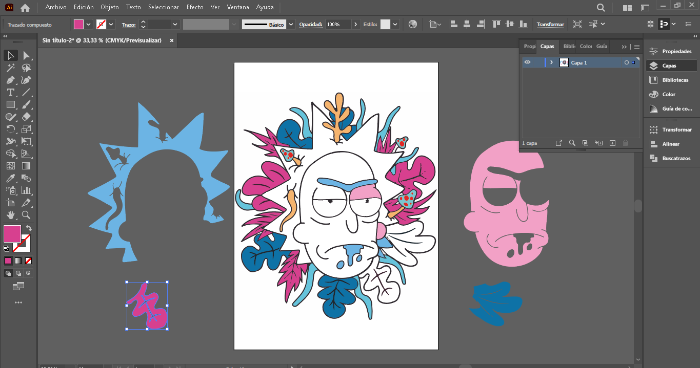
Task: Click the Opacidad link label
Action: point(311,24)
